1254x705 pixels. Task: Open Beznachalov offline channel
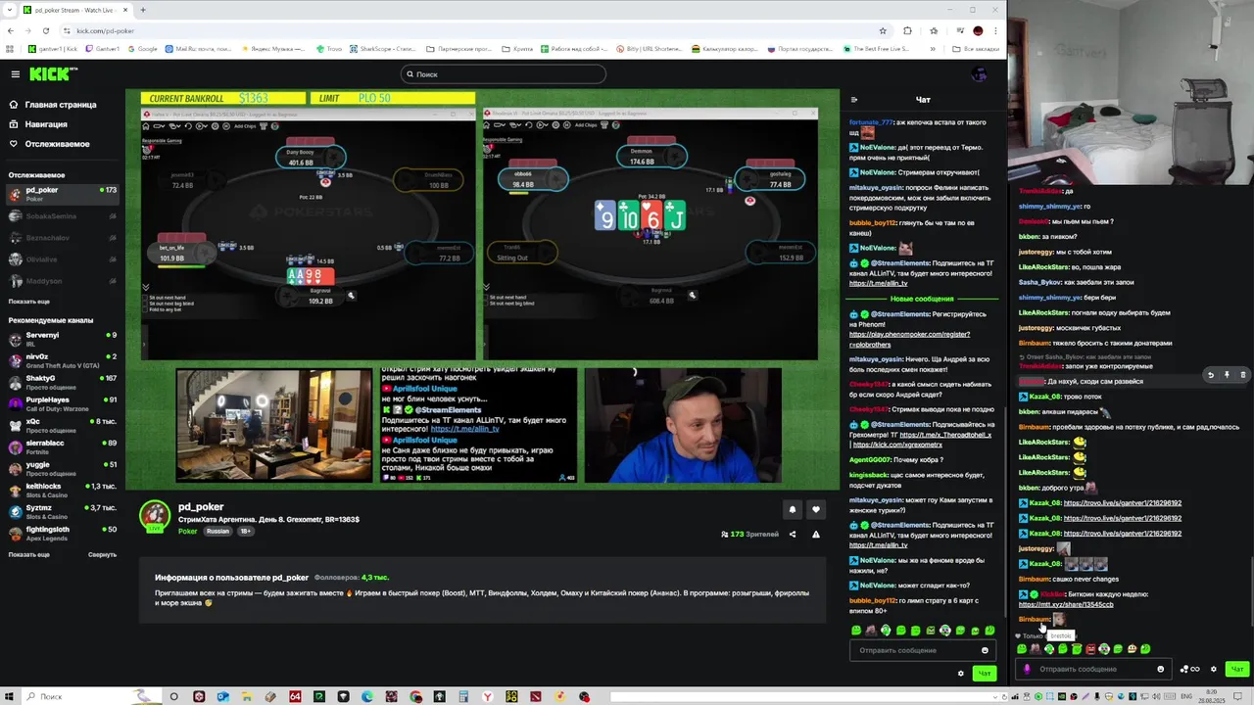point(62,238)
